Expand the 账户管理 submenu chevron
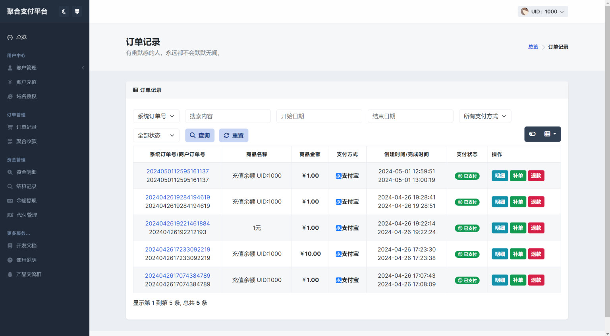Viewport: 610px width, 336px height. [x=83, y=67]
